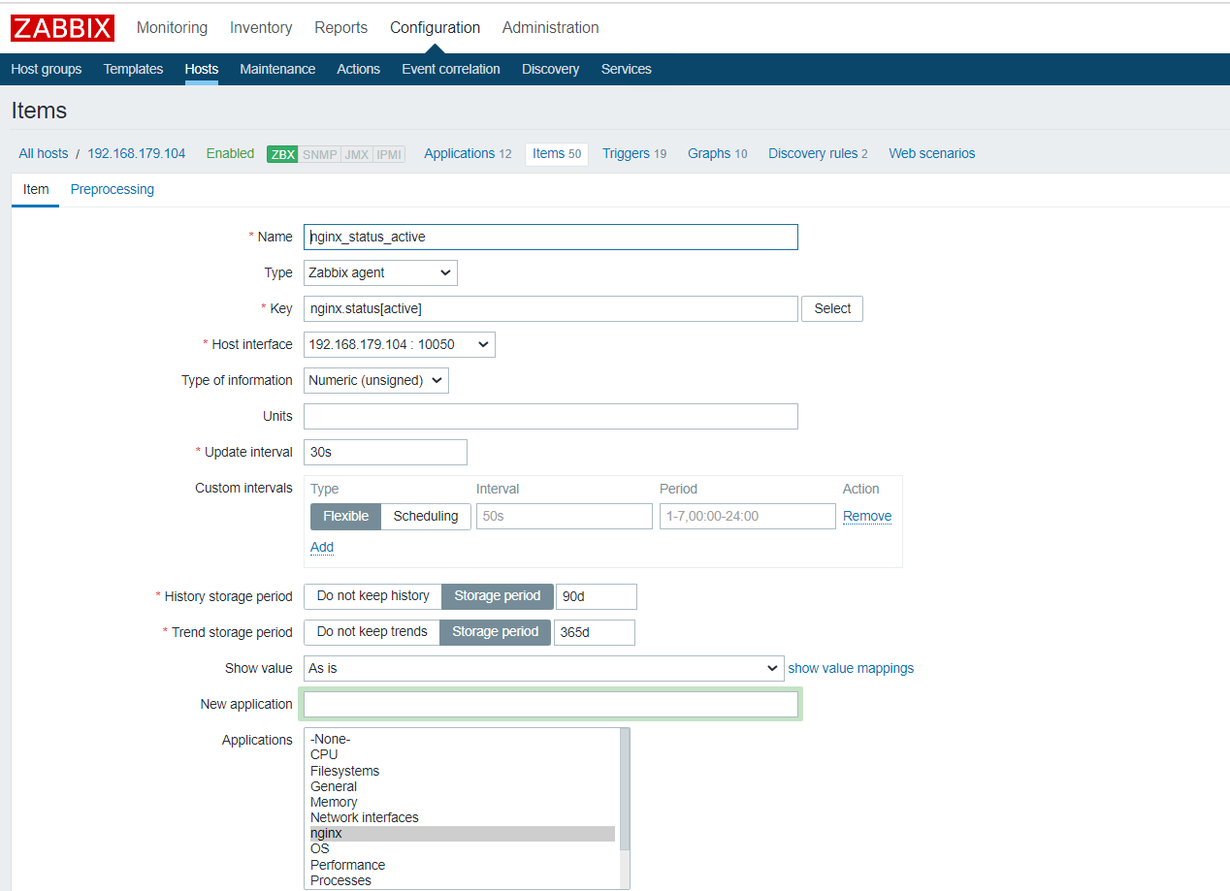The height and width of the screenshot is (891, 1230).
Task: Select trend Storage period option
Action: tap(495, 632)
